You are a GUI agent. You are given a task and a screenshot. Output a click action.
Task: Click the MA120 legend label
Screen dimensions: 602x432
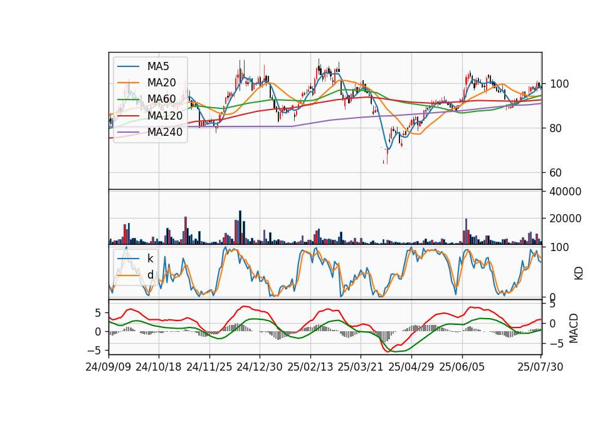coord(165,116)
